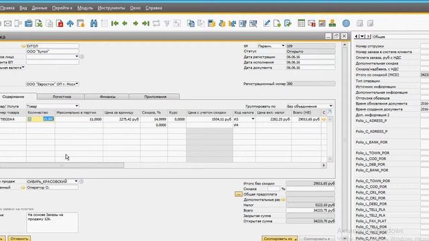Screen dimensions: 429x241
Task: Switch to the Финансы tab
Action: 107,96
